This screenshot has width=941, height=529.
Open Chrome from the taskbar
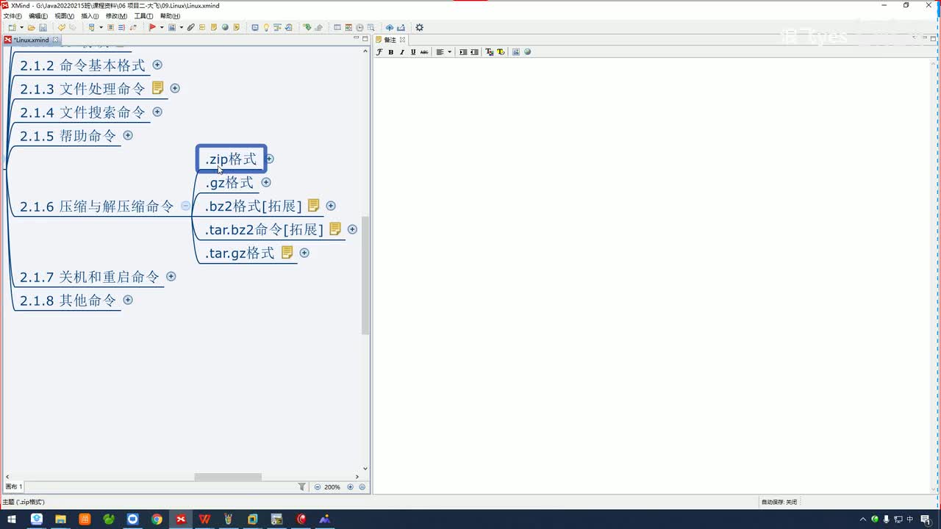157,519
